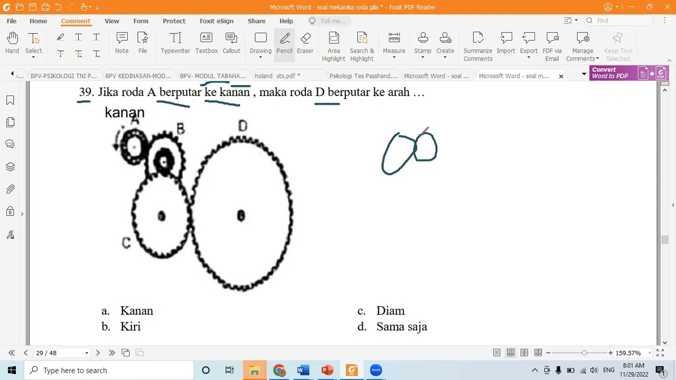Import comments into document

pos(506,43)
